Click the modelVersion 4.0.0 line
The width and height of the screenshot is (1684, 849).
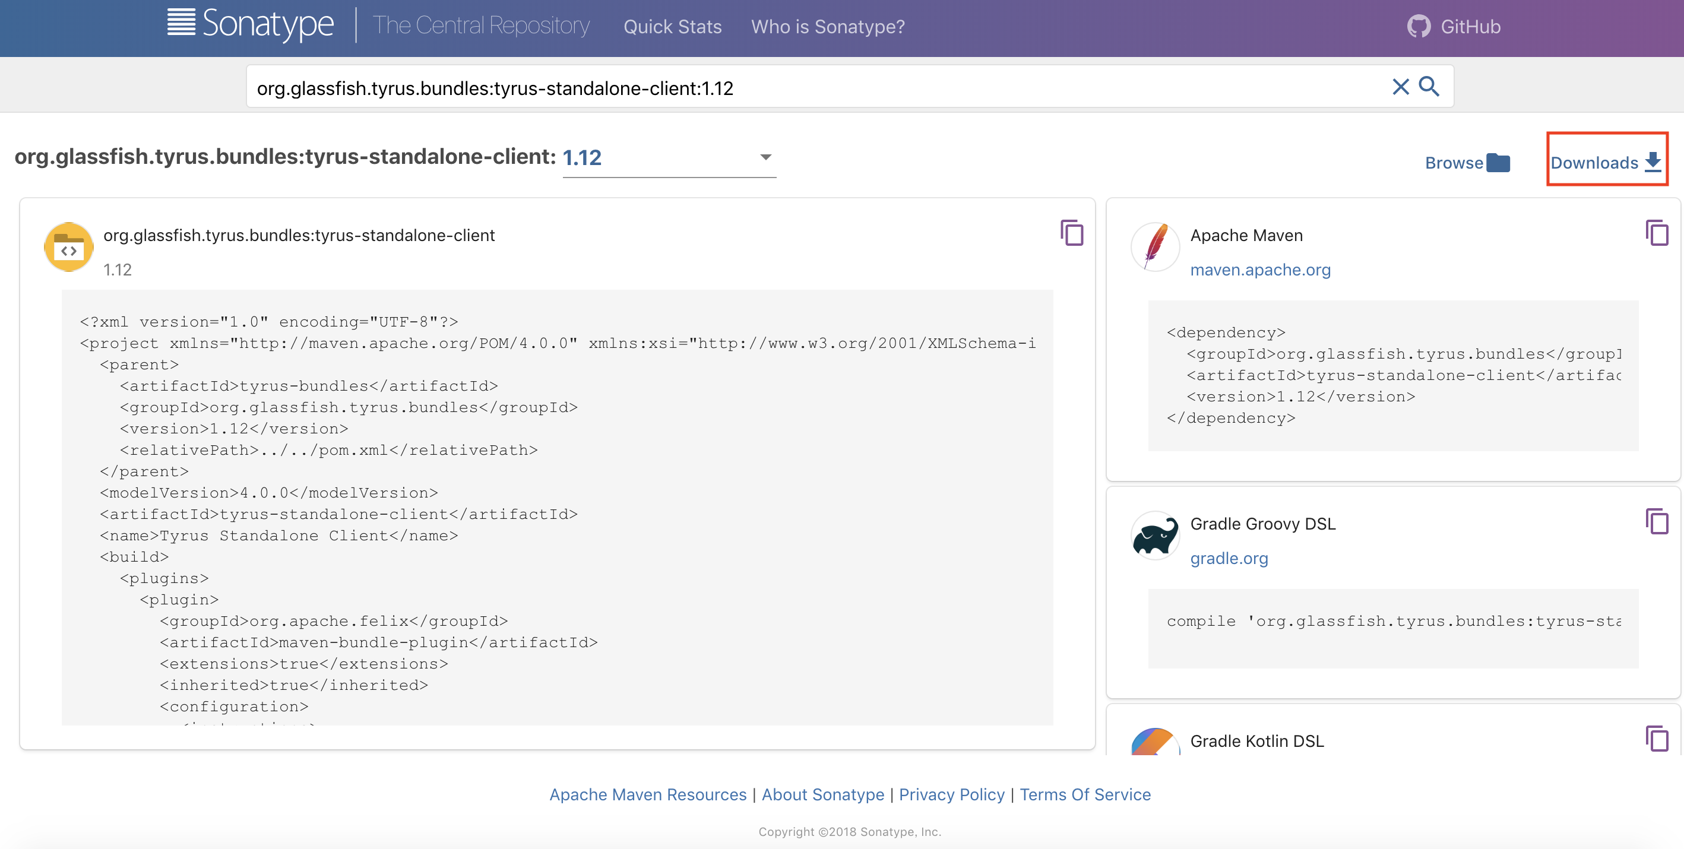click(268, 493)
